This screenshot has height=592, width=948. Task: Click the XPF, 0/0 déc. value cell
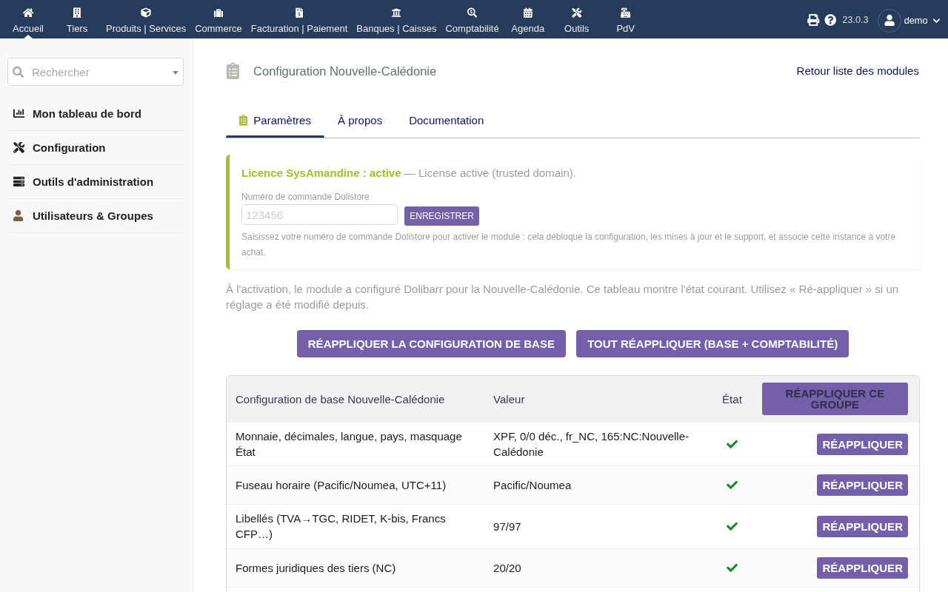[591, 444]
